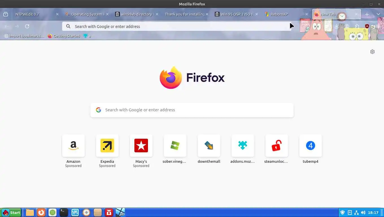The height and width of the screenshot is (217, 384).
Task: Close the Win 95 OSR 2 ISO tab
Action: (x=257, y=14)
